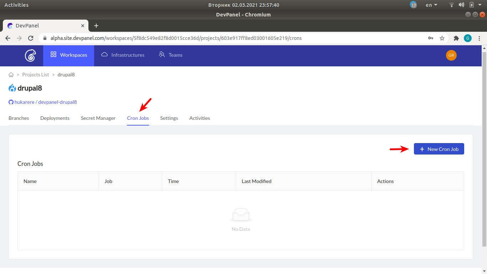Click the Drupal logo beside project name
Viewport: 487px width, 274px height.
[12, 88]
